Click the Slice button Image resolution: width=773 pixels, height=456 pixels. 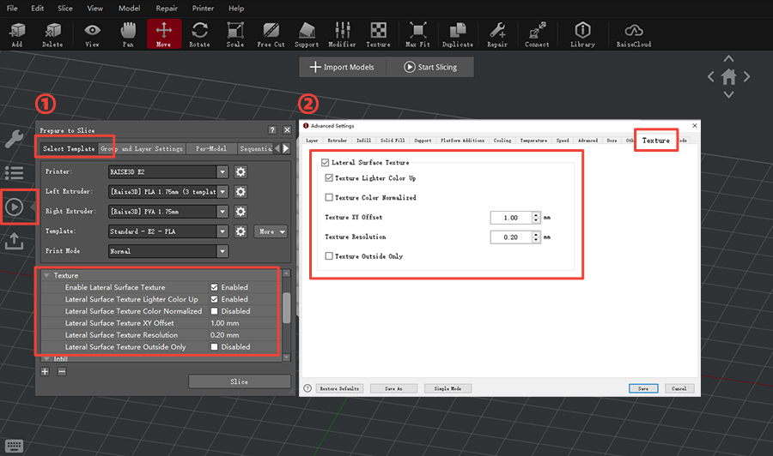[239, 381]
